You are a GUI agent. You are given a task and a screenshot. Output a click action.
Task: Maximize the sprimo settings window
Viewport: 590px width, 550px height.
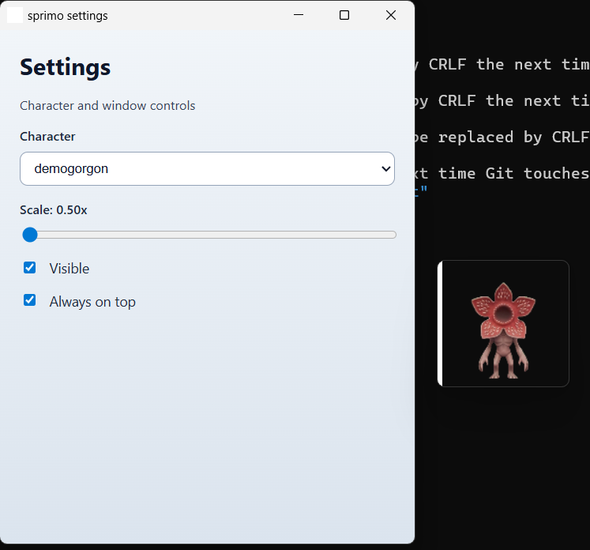[x=344, y=15]
